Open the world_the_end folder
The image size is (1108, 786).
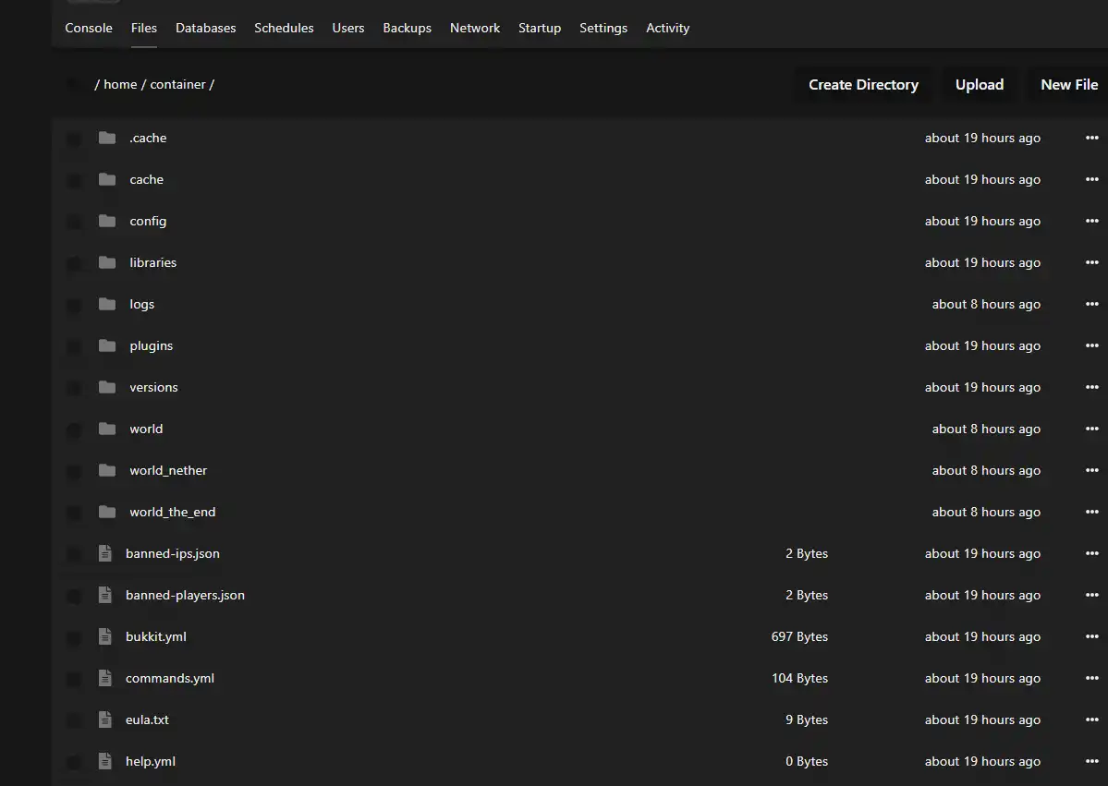(172, 512)
